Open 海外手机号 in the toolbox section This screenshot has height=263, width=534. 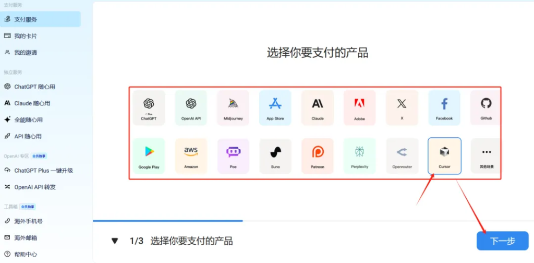coord(28,221)
